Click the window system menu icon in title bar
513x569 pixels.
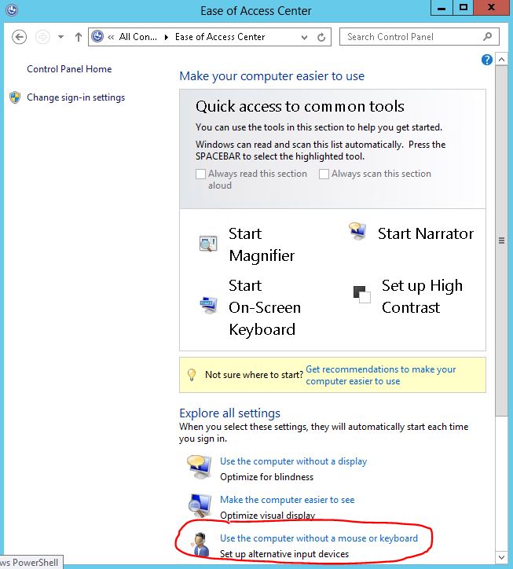pyautogui.click(x=12, y=9)
